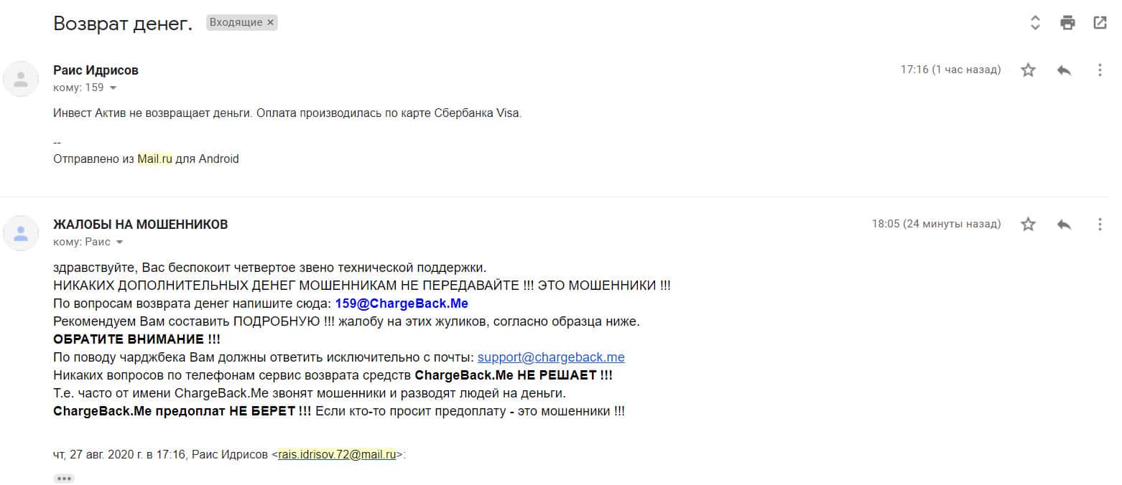The width and height of the screenshot is (1122, 485).
Task: Print the whole conversation
Action: point(1067,23)
